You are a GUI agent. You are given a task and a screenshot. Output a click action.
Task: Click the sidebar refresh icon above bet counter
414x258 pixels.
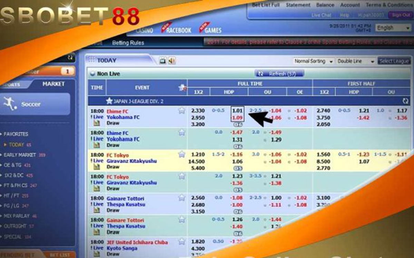click(x=70, y=57)
